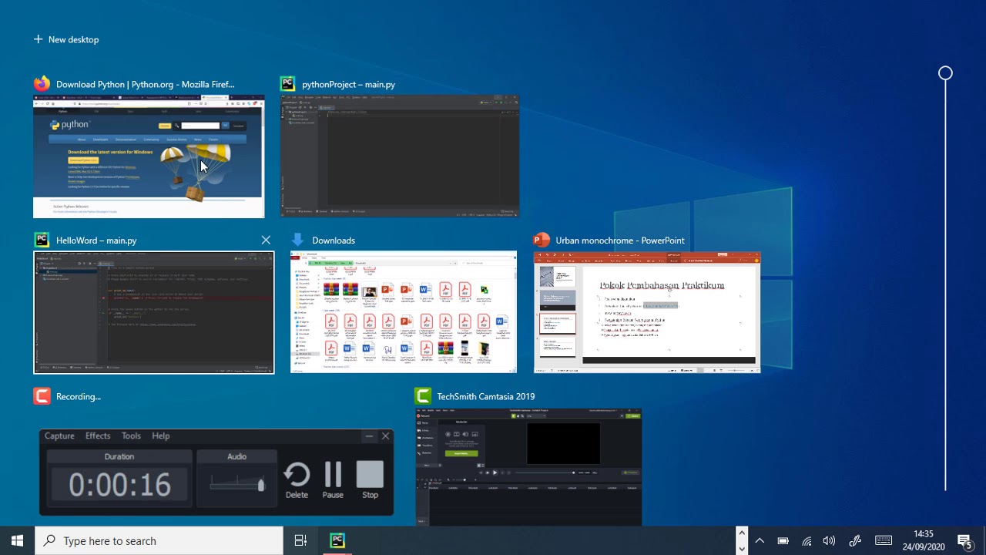The height and width of the screenshot is (555, 986).
Task: Switch to the Mozilla Firefox Python.org window thumbnail
Action: 149,156
